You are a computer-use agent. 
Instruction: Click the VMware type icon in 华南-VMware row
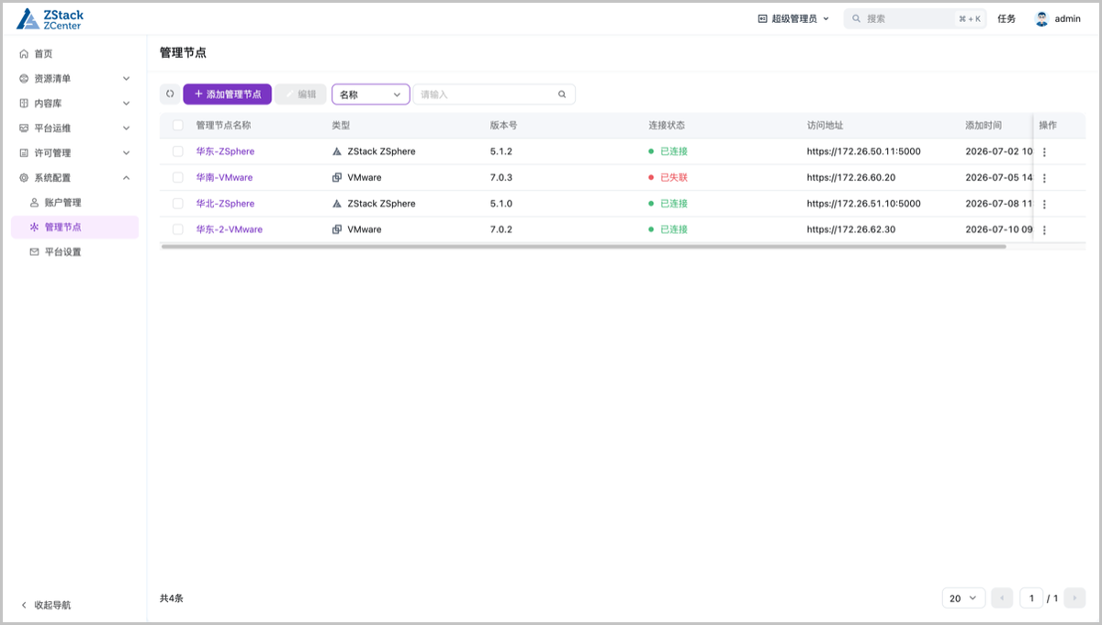coord(337,177)
